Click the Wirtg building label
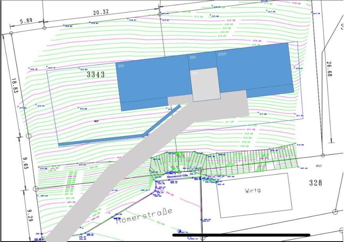The width and height of the screenshot is (344, 242). 253,191
